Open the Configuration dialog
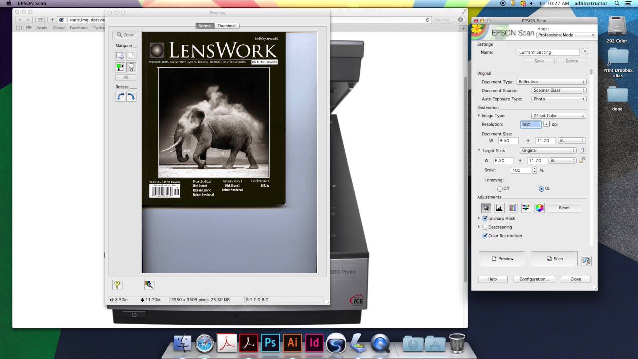This screenshot has height=359, width=638. click(534, 279)
